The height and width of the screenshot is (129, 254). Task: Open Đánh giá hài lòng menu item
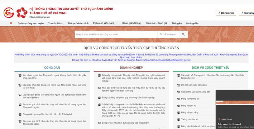click(x=132, y=23)
